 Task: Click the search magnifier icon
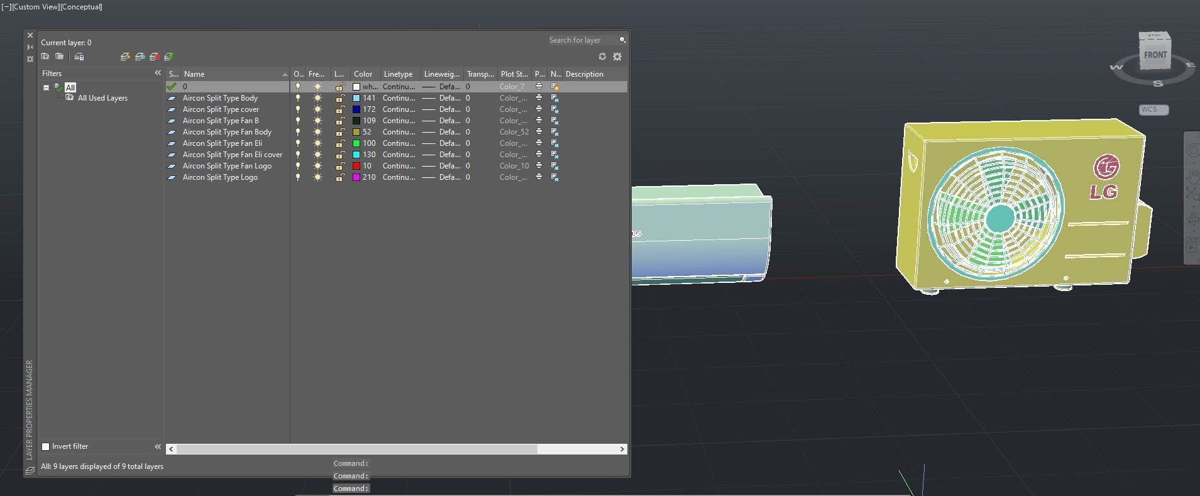click(x=622, y=40)
